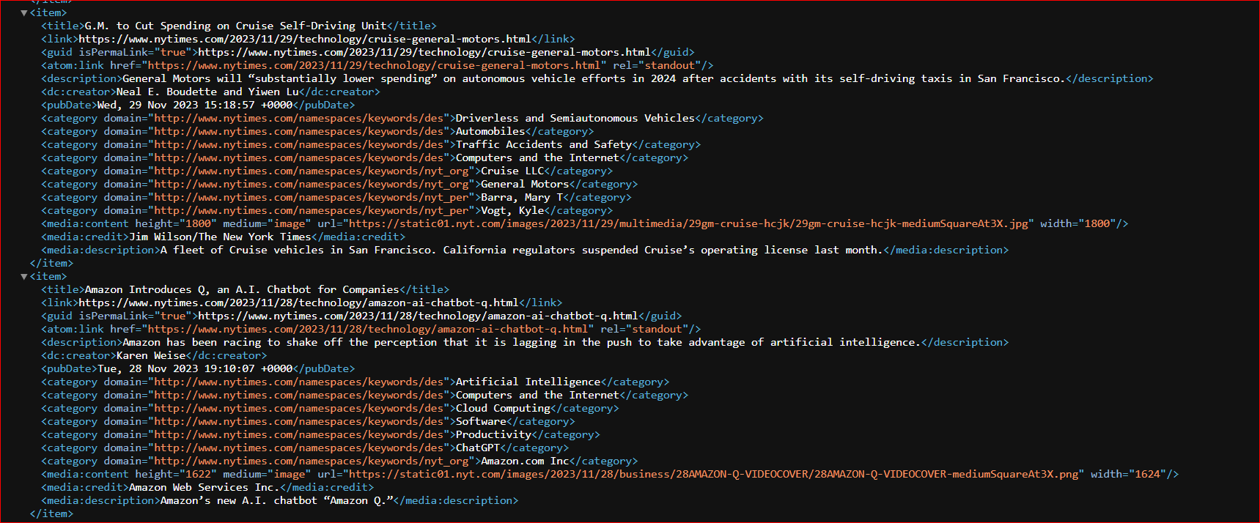Click title 'G.M. to Cut Spending on Cruise Self-Driving Unit'
Viewport: 1260px width, 523px height.
point(236,26)
